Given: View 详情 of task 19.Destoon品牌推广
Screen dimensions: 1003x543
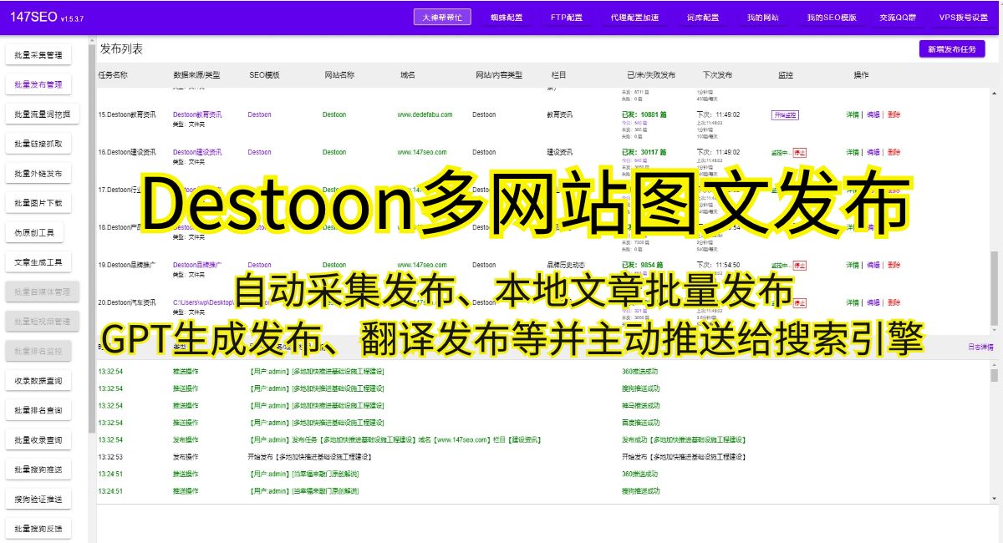Looking at the screenshot, I should tap(853, 265).
